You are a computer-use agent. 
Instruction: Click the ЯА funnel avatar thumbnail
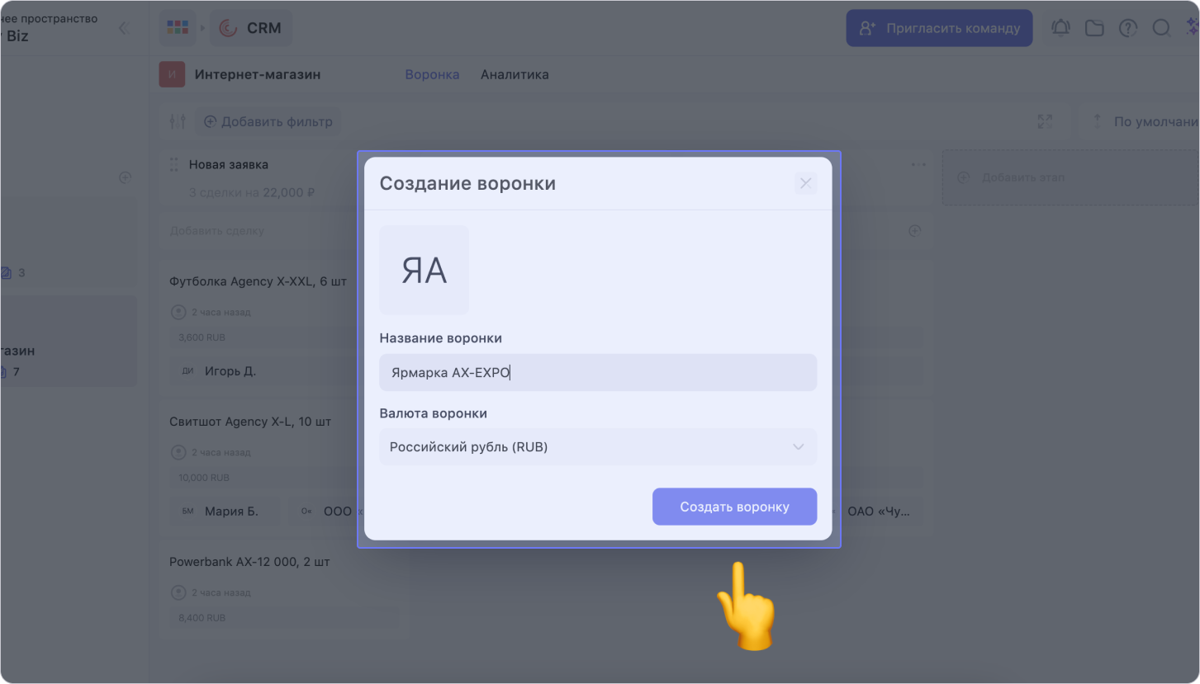(424, 271)
